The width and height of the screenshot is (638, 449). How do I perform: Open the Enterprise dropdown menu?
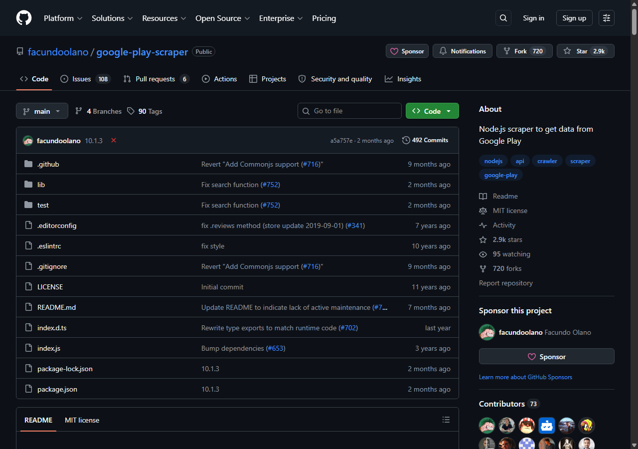tap(281, 18)
